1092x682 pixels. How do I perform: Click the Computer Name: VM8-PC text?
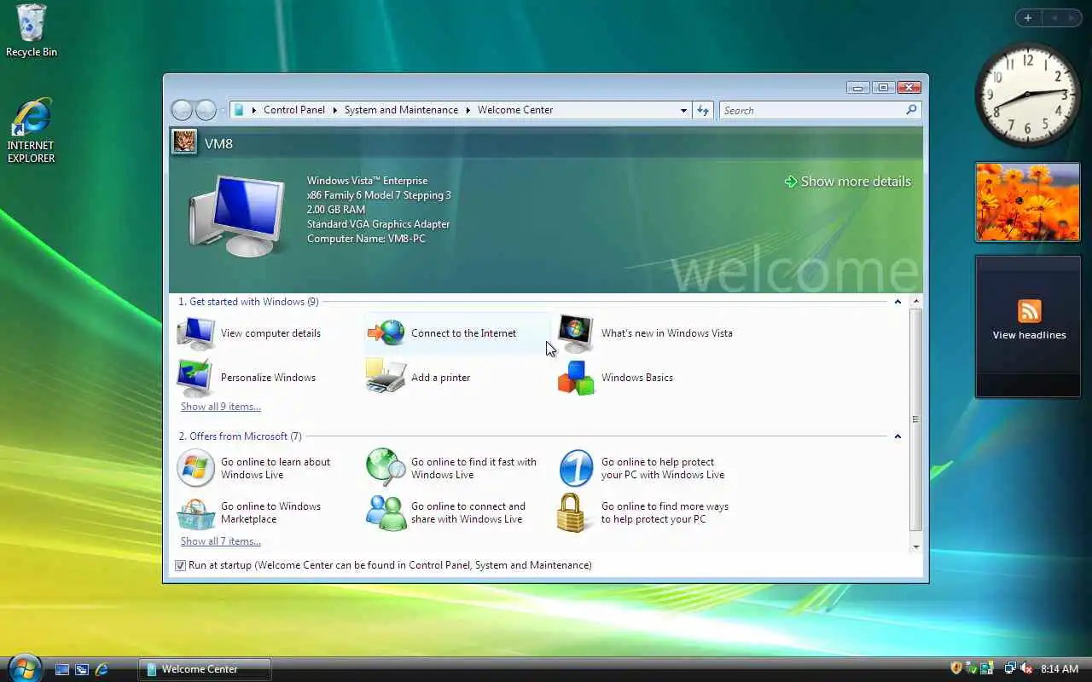tap(366, 239)
